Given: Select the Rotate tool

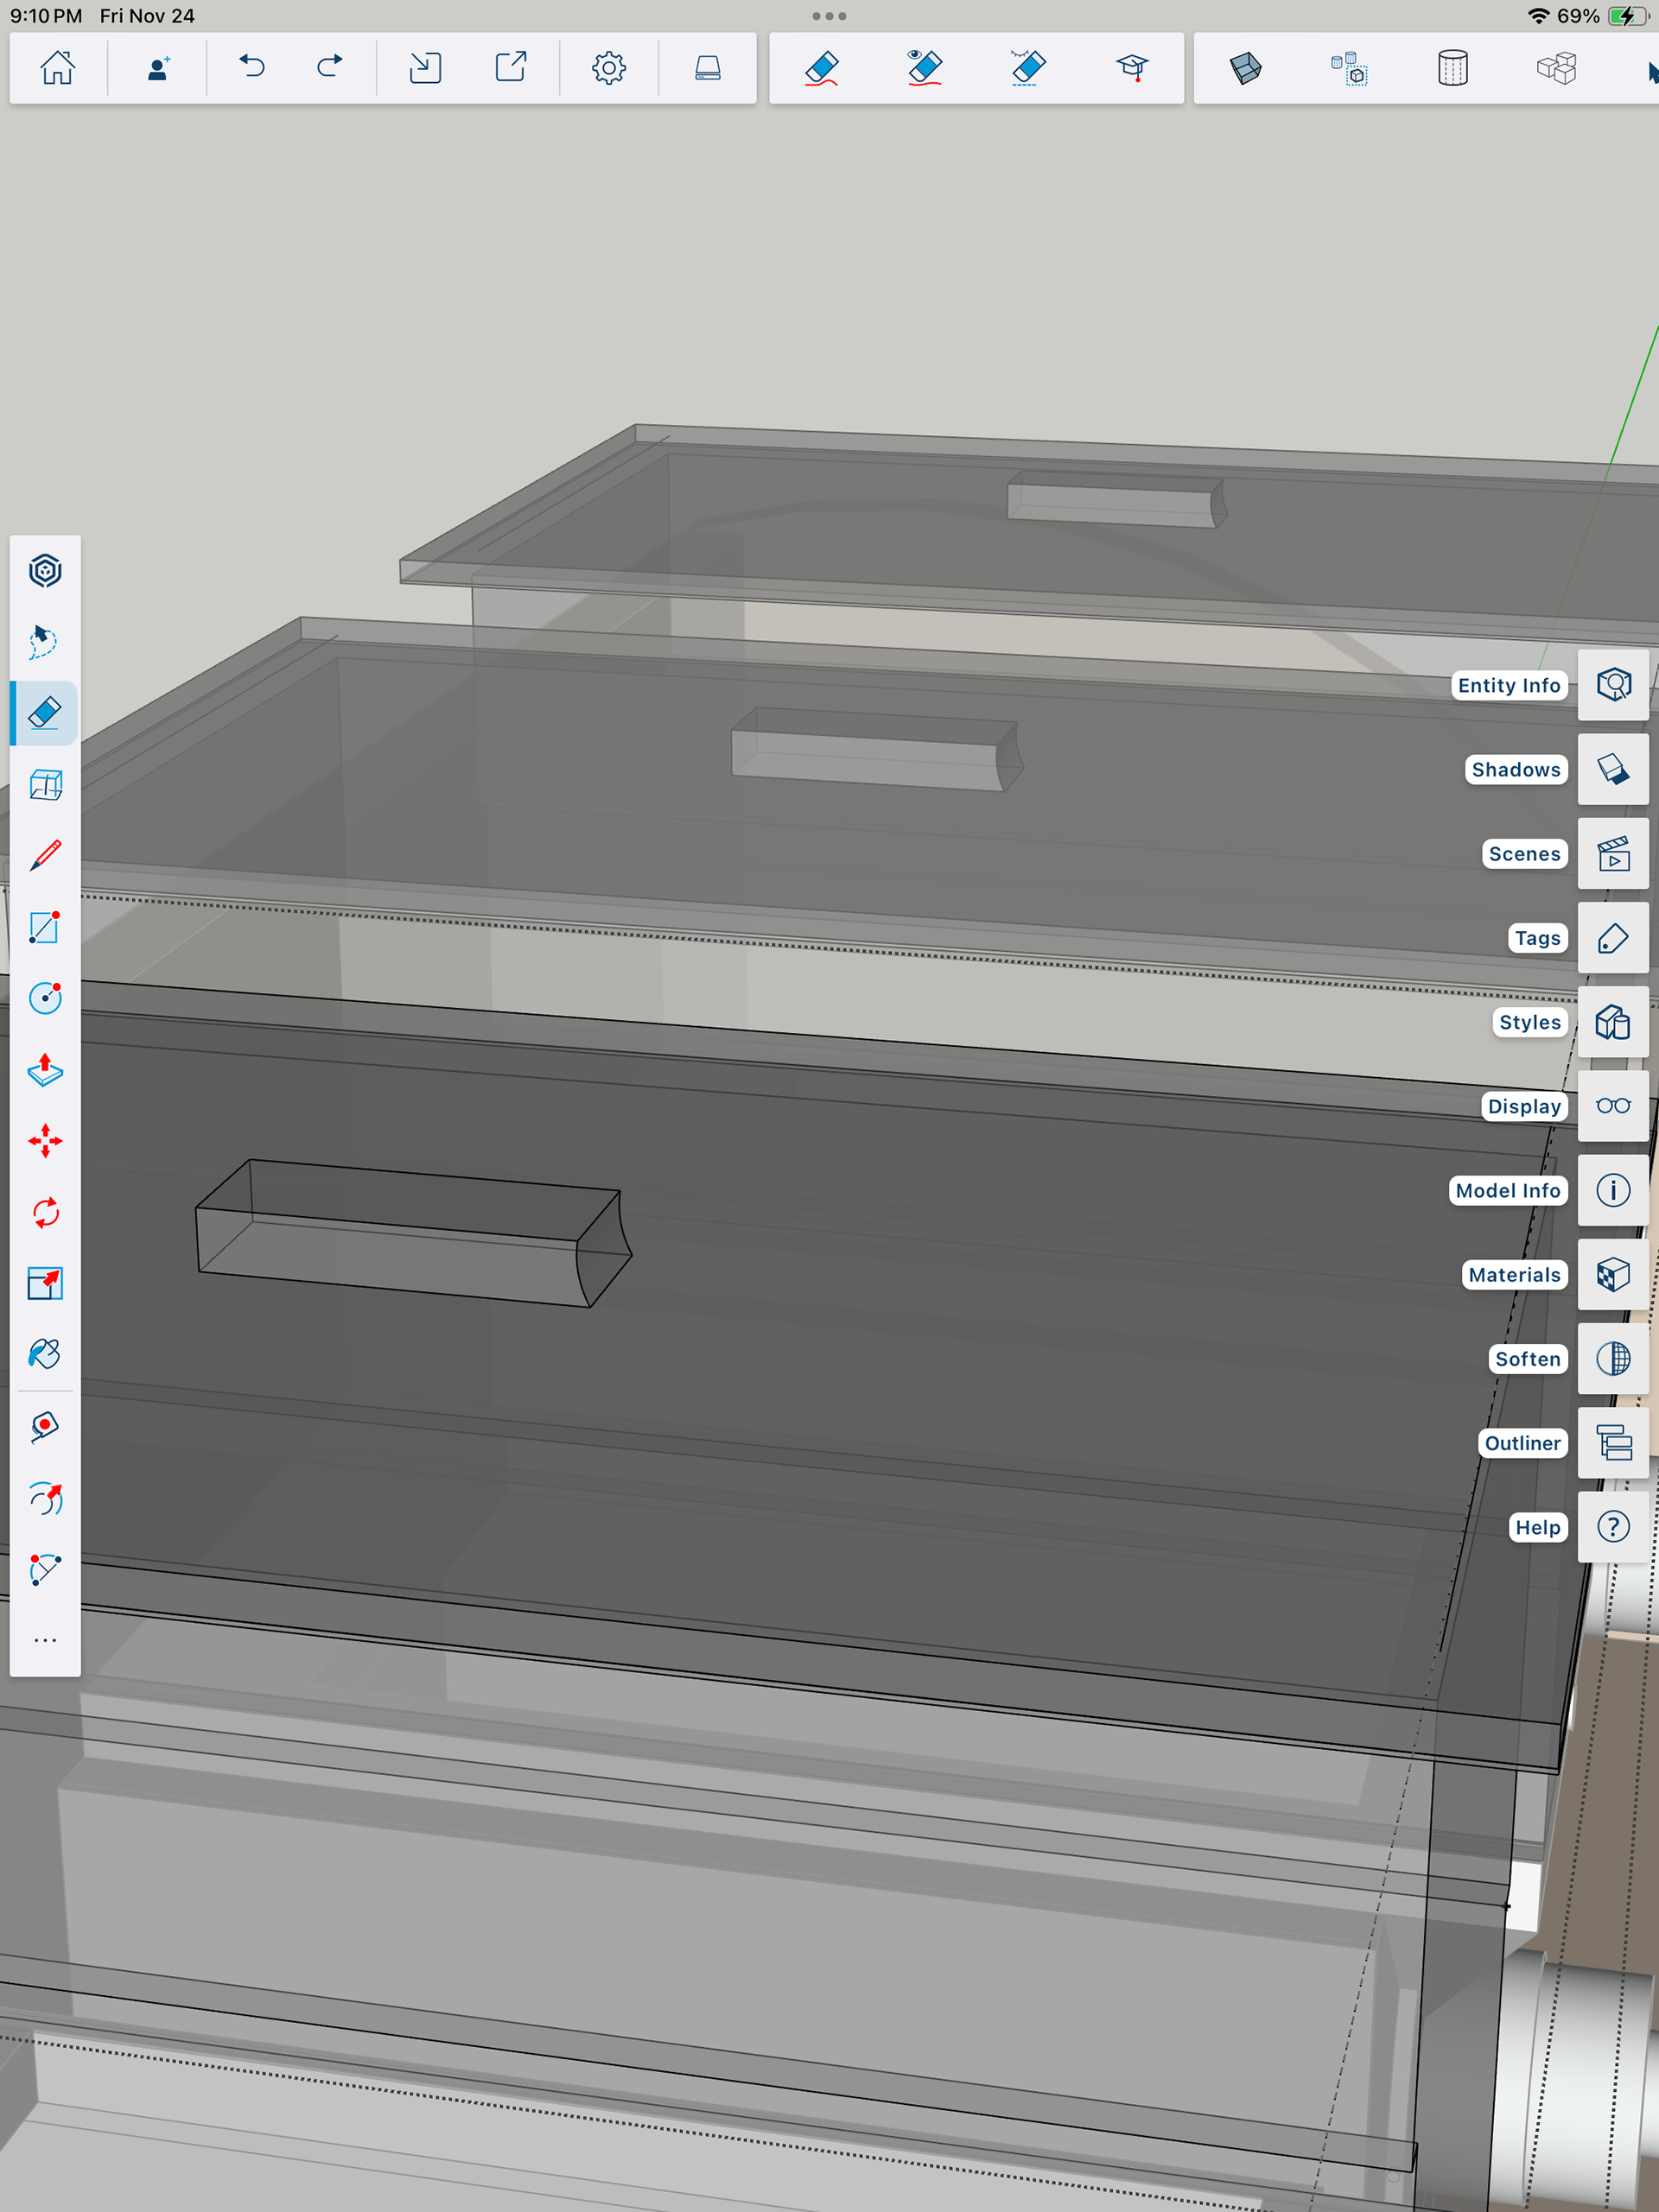Looking at the screenshot, I should coord(45,1212).
